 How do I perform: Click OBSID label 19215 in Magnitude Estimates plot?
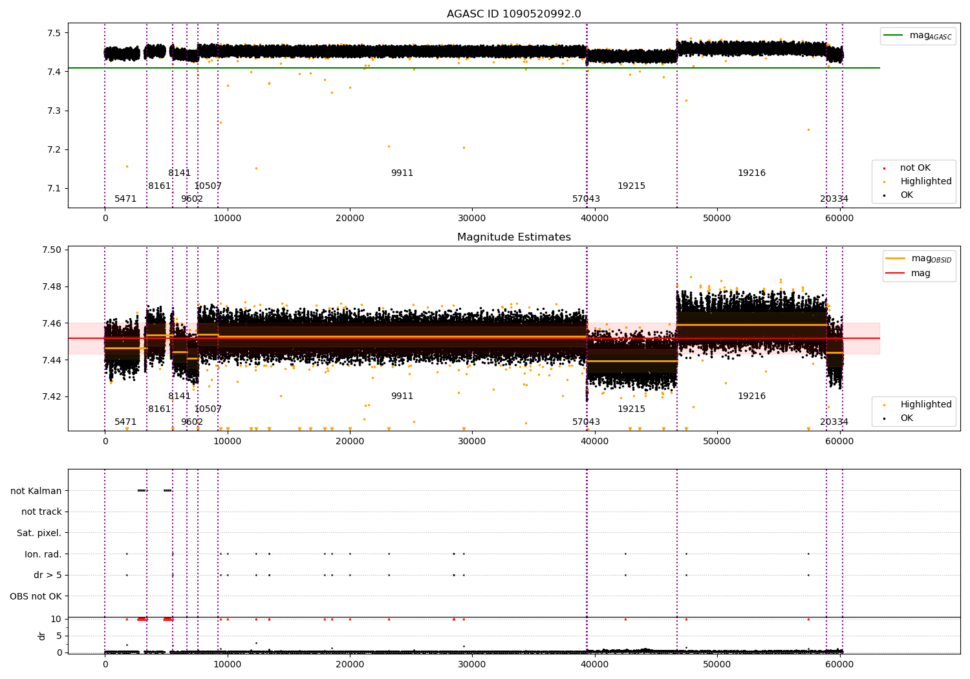point(631,409)
